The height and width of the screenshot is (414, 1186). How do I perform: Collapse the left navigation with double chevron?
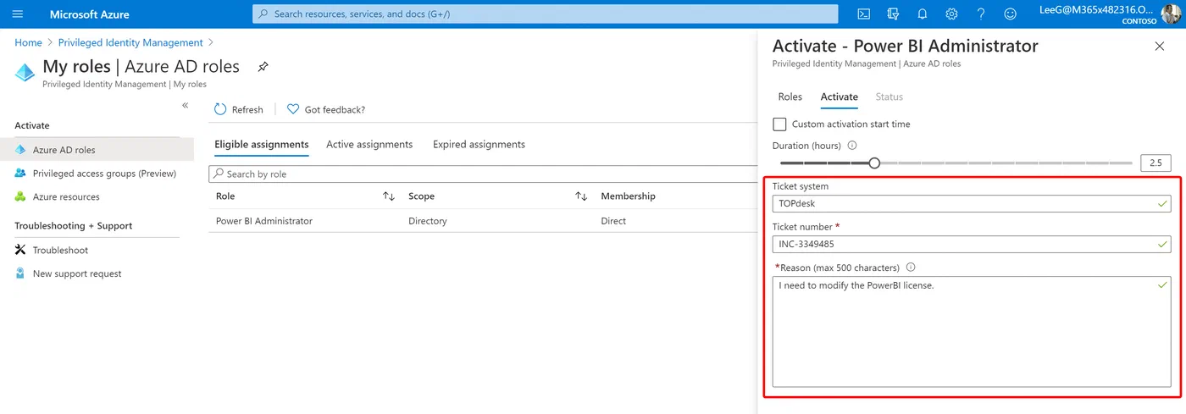pos(186,105)
